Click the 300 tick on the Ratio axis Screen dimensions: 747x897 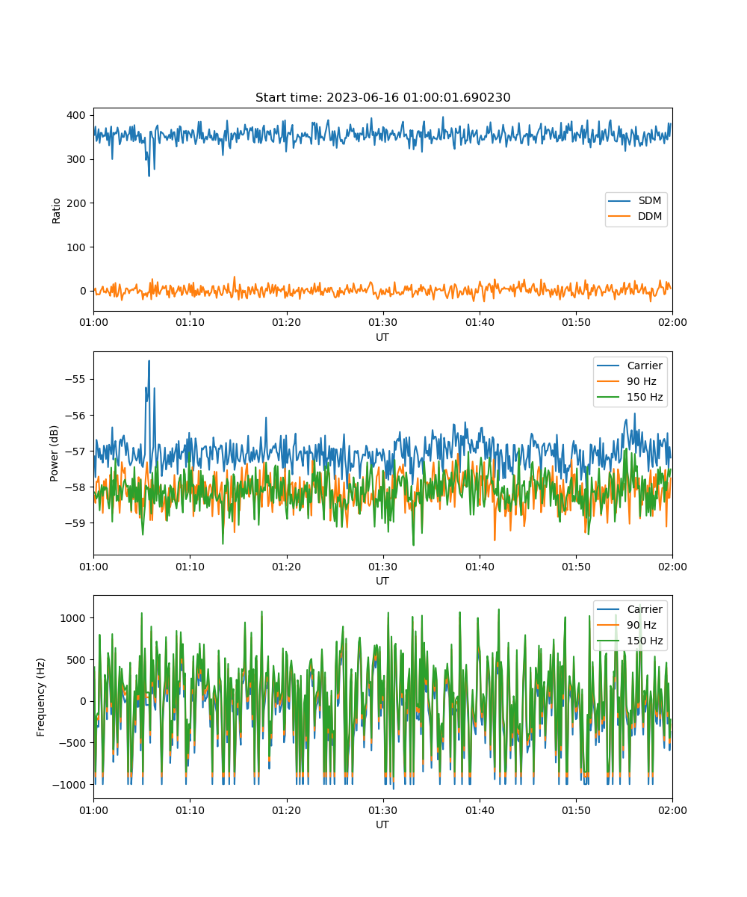click(77, 159)
